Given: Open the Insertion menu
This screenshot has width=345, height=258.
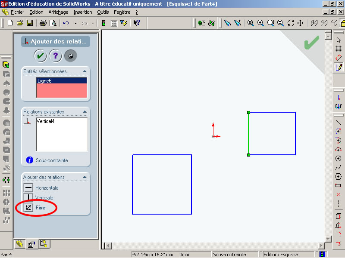Looking at the screenshot, I should (x=83, y=12).
